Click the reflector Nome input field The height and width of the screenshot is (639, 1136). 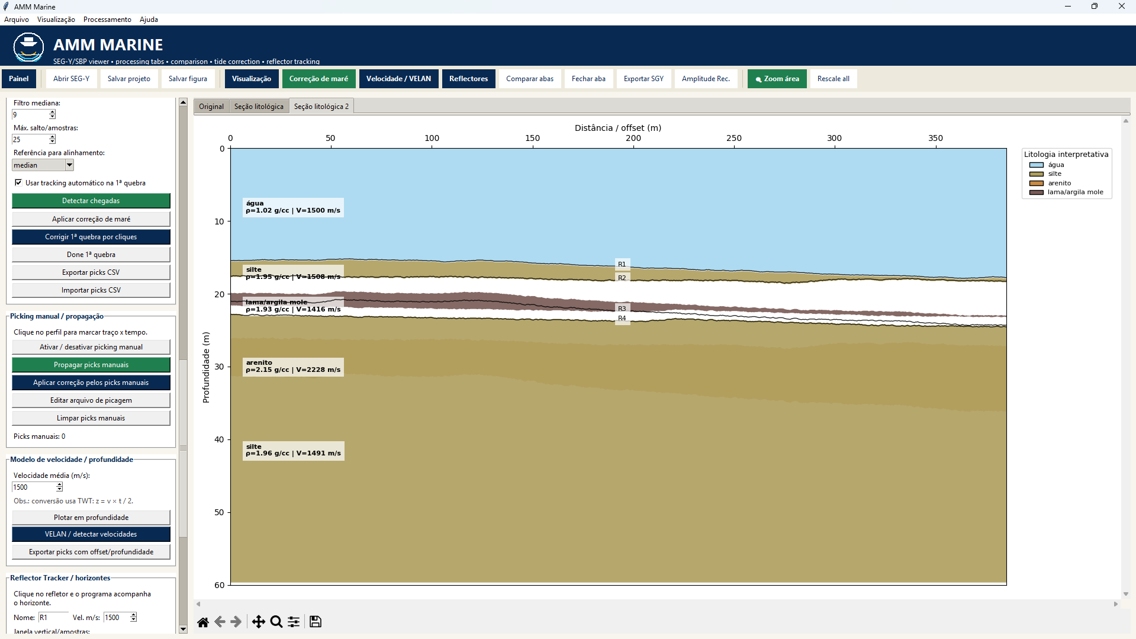pos(53,618)
